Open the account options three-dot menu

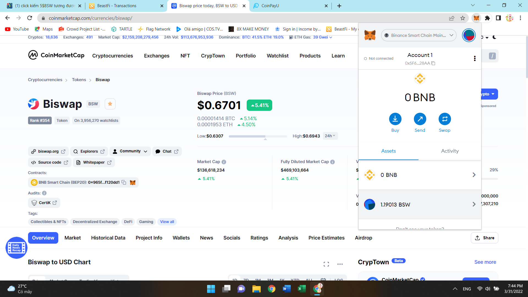point(475,58)
